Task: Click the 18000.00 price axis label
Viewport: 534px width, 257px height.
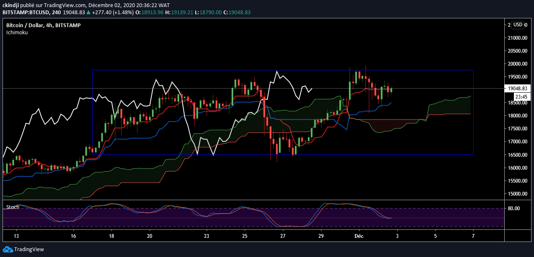Action: 517,116
